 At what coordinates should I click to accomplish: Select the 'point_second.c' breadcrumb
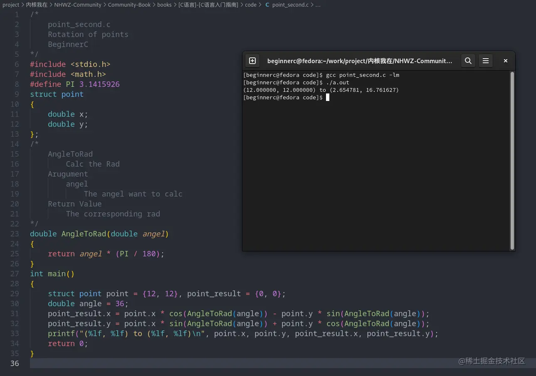pos(290,5)
